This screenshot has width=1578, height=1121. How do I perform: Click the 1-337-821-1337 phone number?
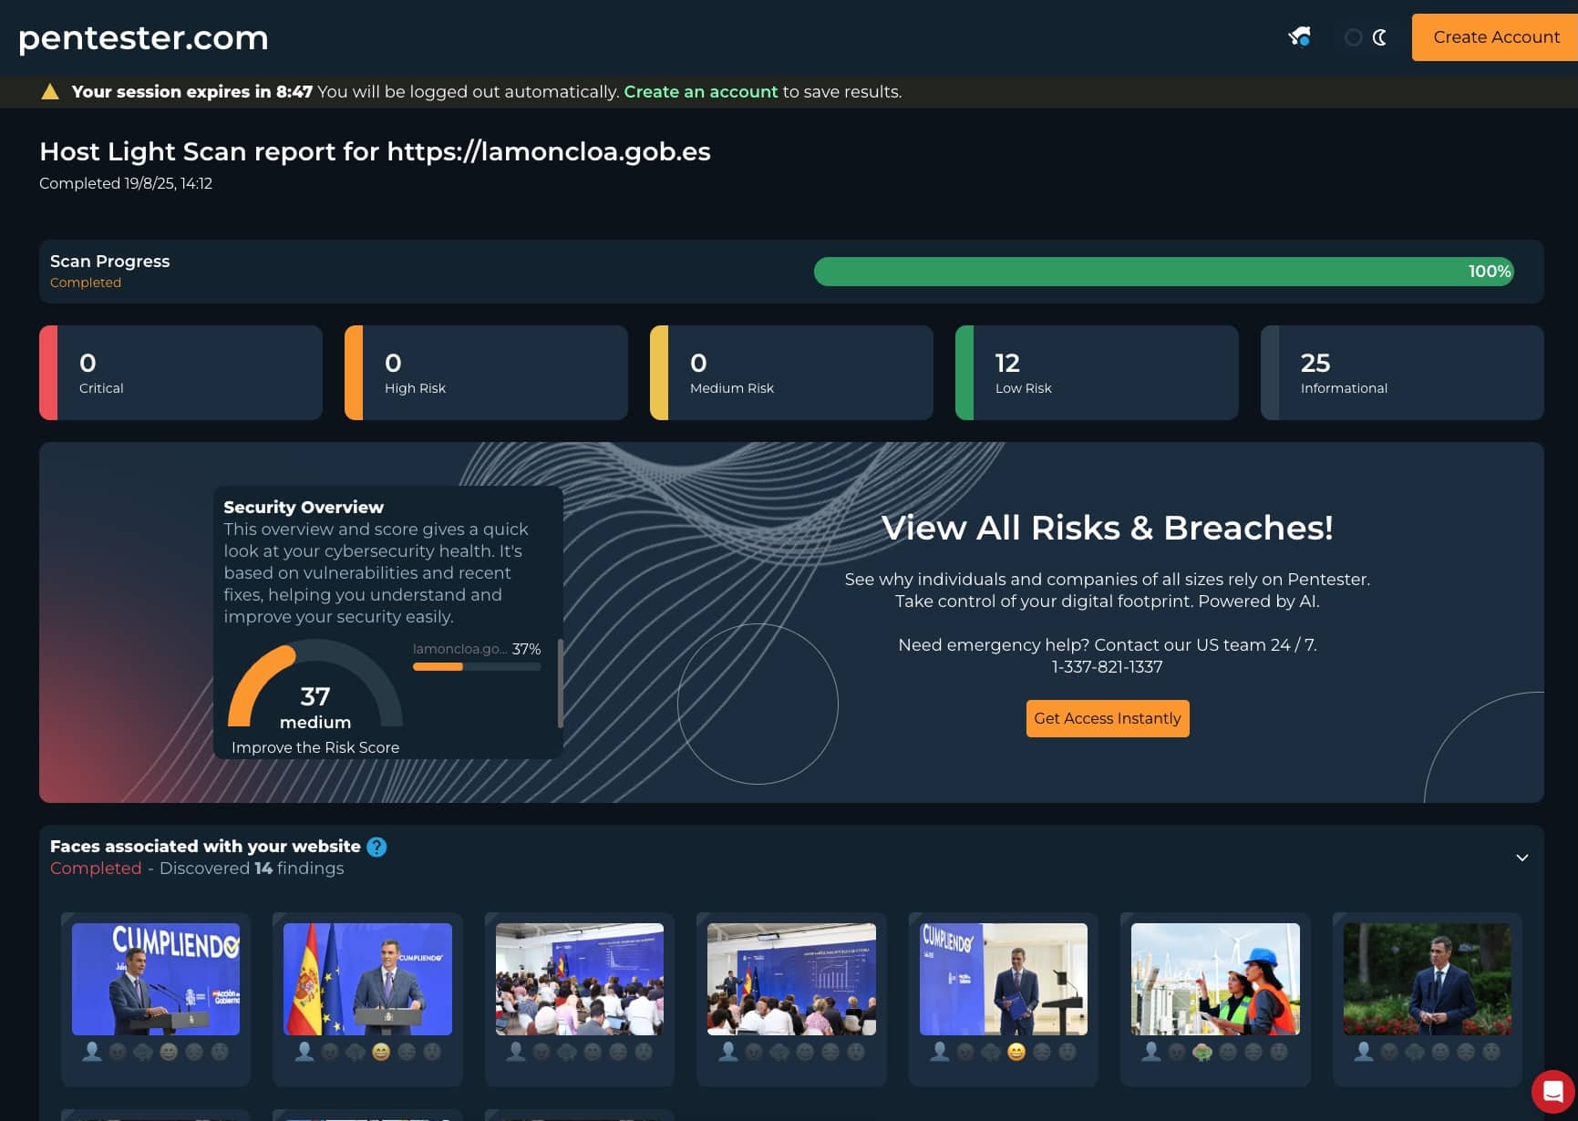click(x=1107, y=666)
